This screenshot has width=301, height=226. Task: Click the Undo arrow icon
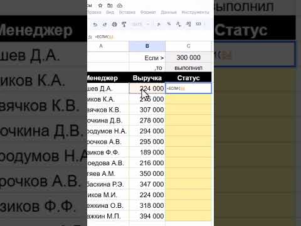pos(95,24)
